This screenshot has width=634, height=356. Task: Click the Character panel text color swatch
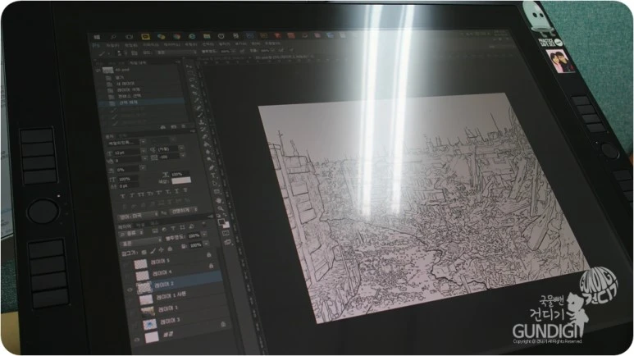click(x=181, y=180)
